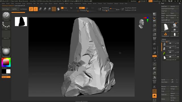Screen dimensions: 182x102
Task: Click the Rotate view icon in the right shelf
Action: coord(154,78)
